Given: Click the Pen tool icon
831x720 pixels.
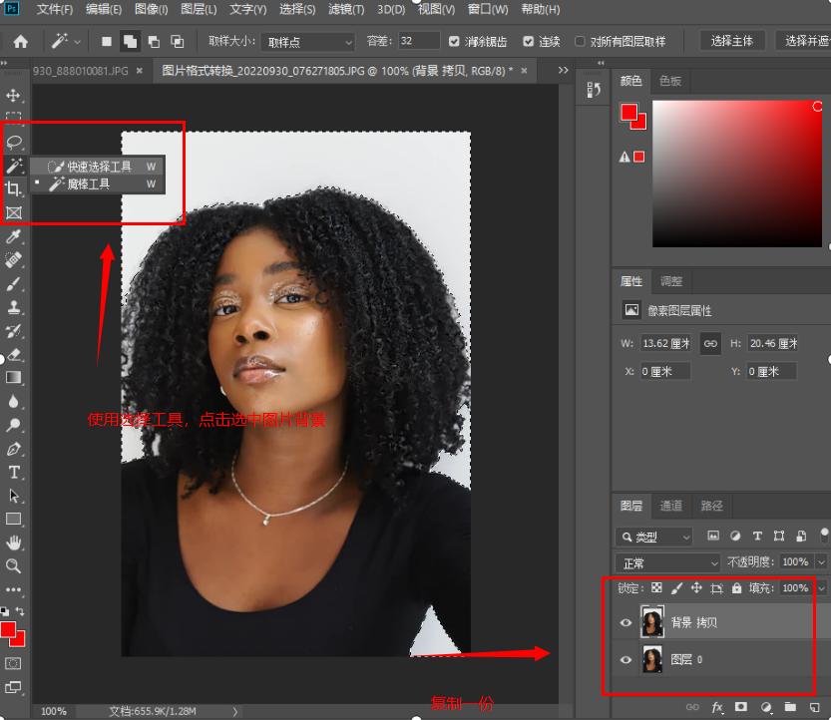Looking at the screenshot, I should point(14,449).
